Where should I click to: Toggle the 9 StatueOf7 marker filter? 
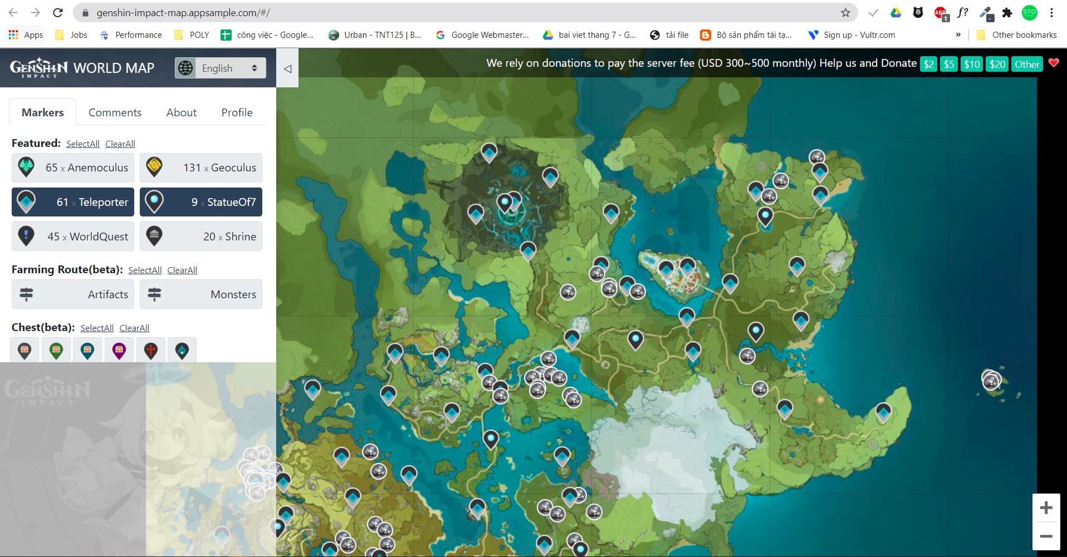tap(201, 202)
